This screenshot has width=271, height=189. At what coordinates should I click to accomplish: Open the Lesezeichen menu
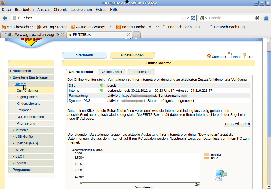(x=81, y=10)
